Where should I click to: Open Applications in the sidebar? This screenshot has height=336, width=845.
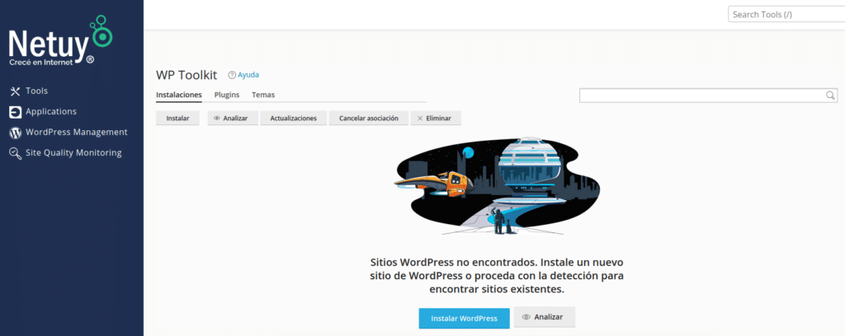[x=51, y=112]
